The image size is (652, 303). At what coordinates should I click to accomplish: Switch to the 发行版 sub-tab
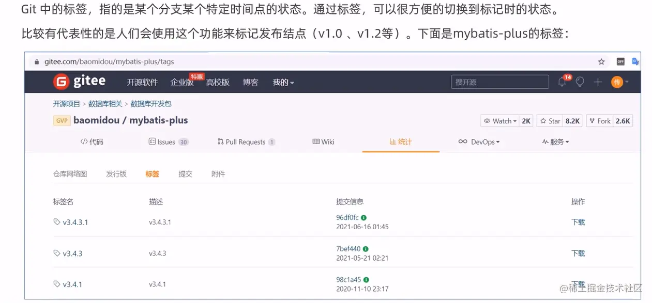coord(116,174)
